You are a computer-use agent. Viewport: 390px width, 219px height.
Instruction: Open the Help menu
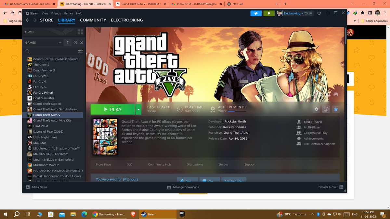coord(79,13)
